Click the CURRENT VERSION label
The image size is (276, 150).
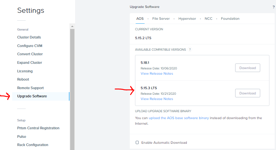[x=149, y=29]
